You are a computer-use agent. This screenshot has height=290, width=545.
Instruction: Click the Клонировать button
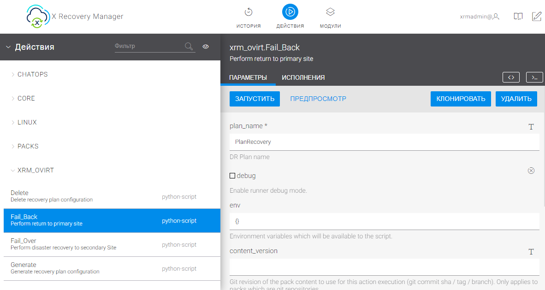[461, 99]
